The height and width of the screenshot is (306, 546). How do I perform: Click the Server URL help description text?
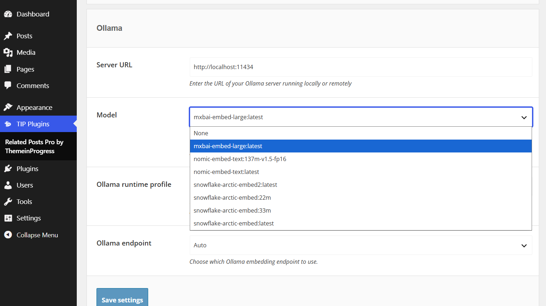coord(270,83)
